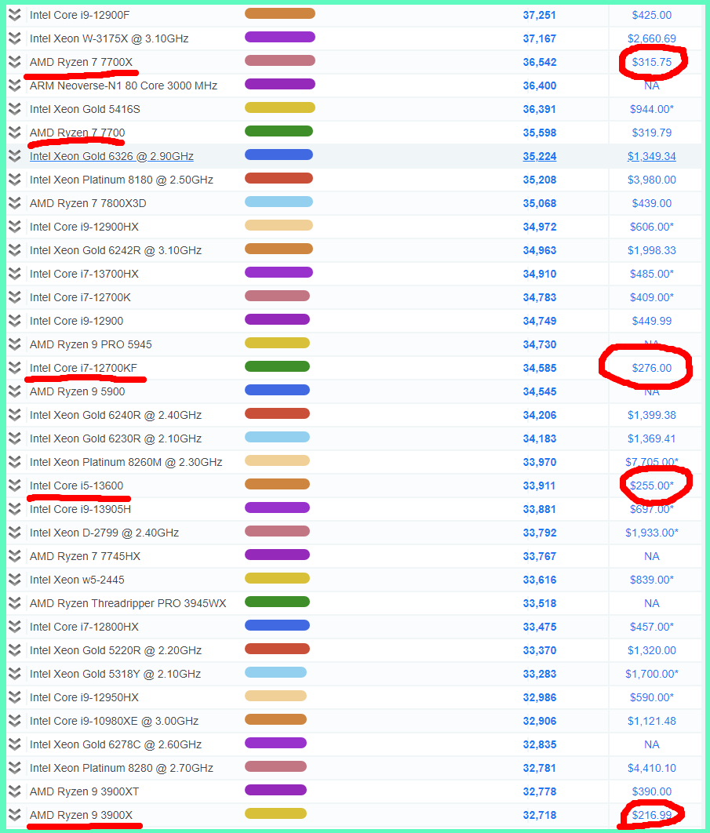Screen dimensions: 710x833
Task: Select the Intel Core i9-12900HX name
Action: [84, 227]
